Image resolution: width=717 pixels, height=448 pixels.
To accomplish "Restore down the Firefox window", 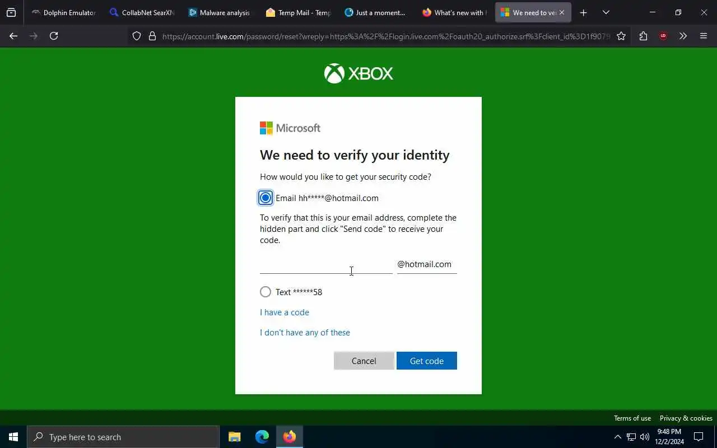I will pyautogui.click(x=678, y=12).
